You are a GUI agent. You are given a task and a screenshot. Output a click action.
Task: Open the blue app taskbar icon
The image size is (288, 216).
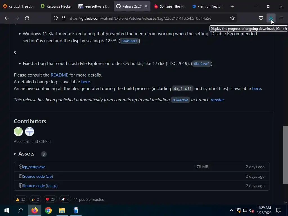click(76, 210)
